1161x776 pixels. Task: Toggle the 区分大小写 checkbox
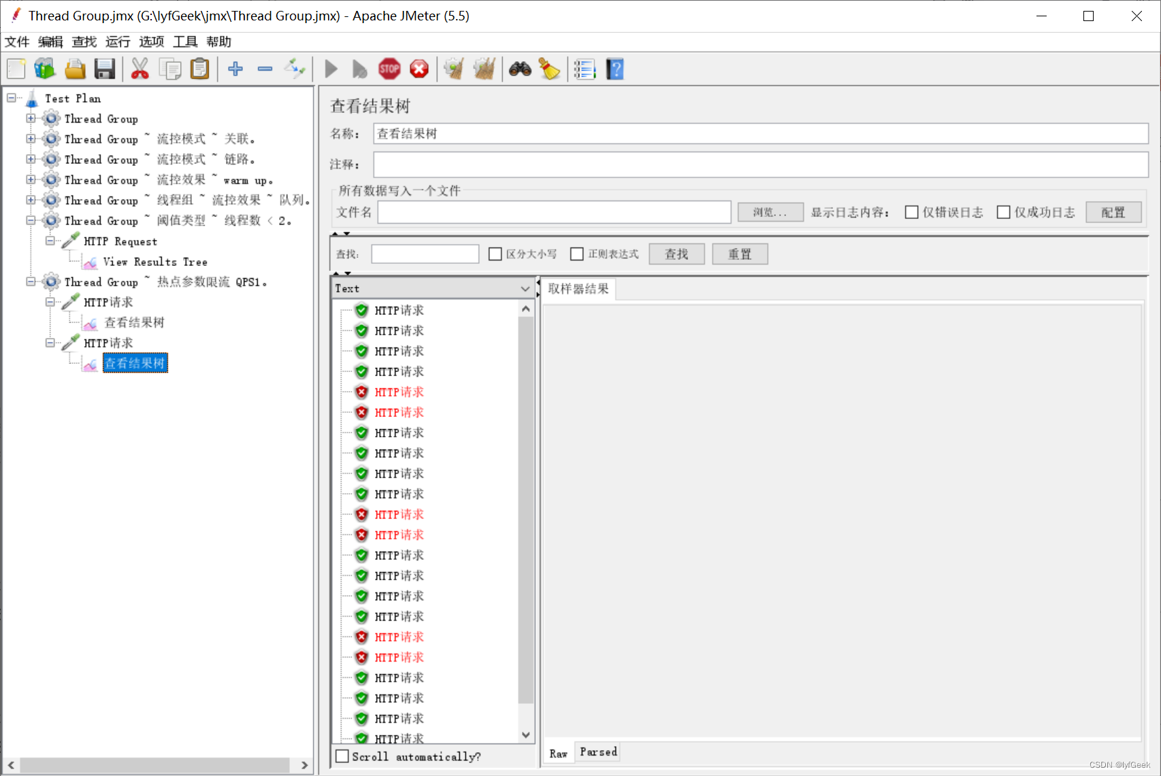point(495,254)
